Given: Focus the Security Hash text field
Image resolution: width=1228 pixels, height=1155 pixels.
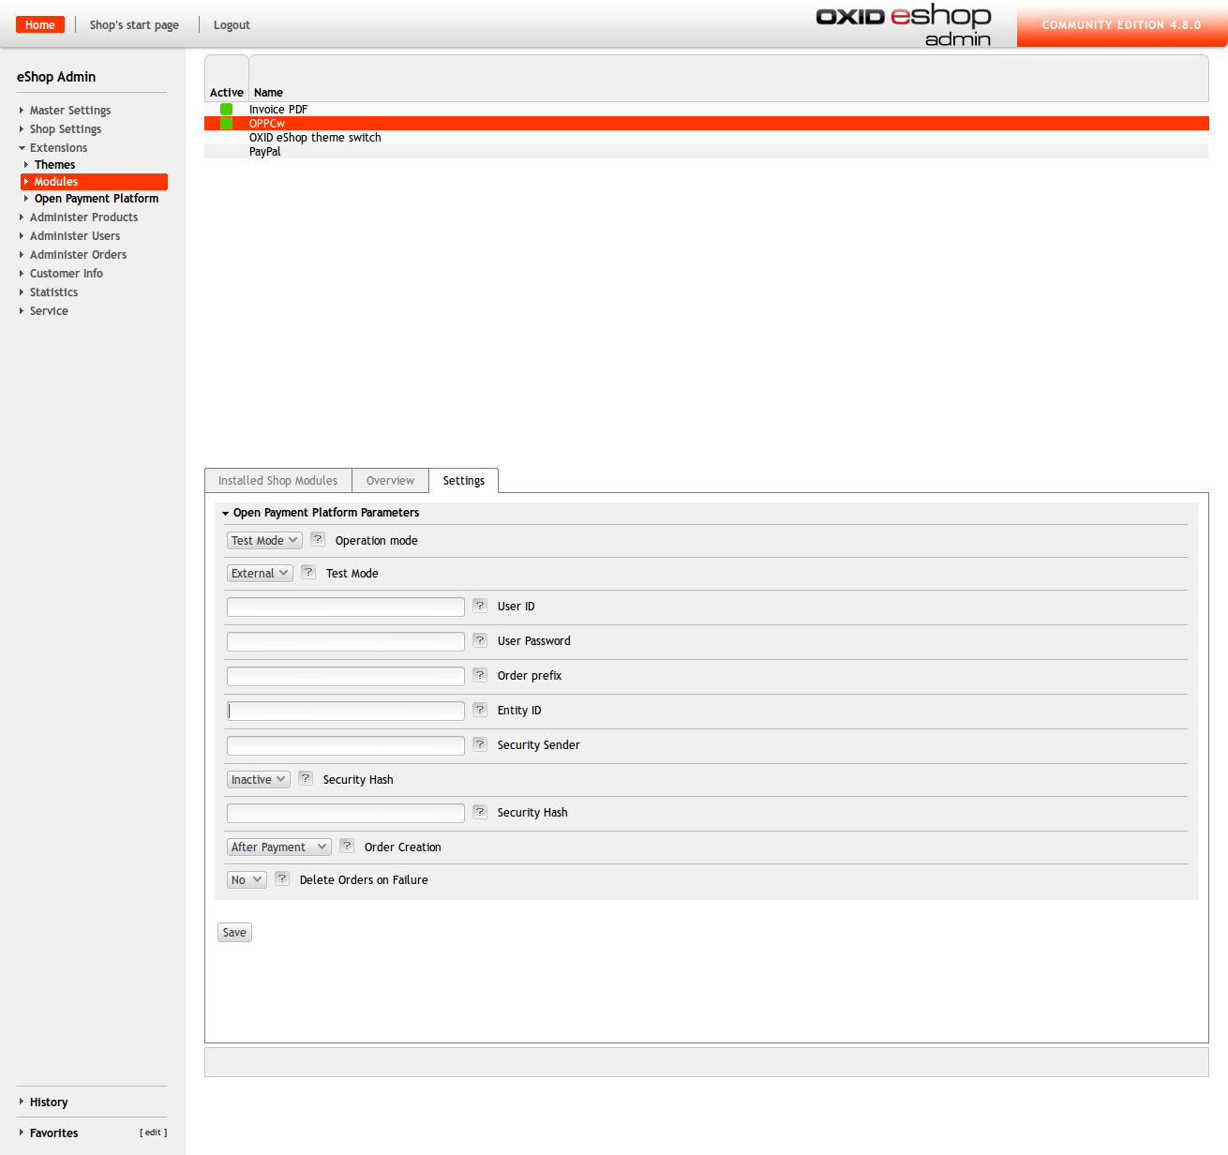Looking at the screenshot, I should (x=346, y=814).
